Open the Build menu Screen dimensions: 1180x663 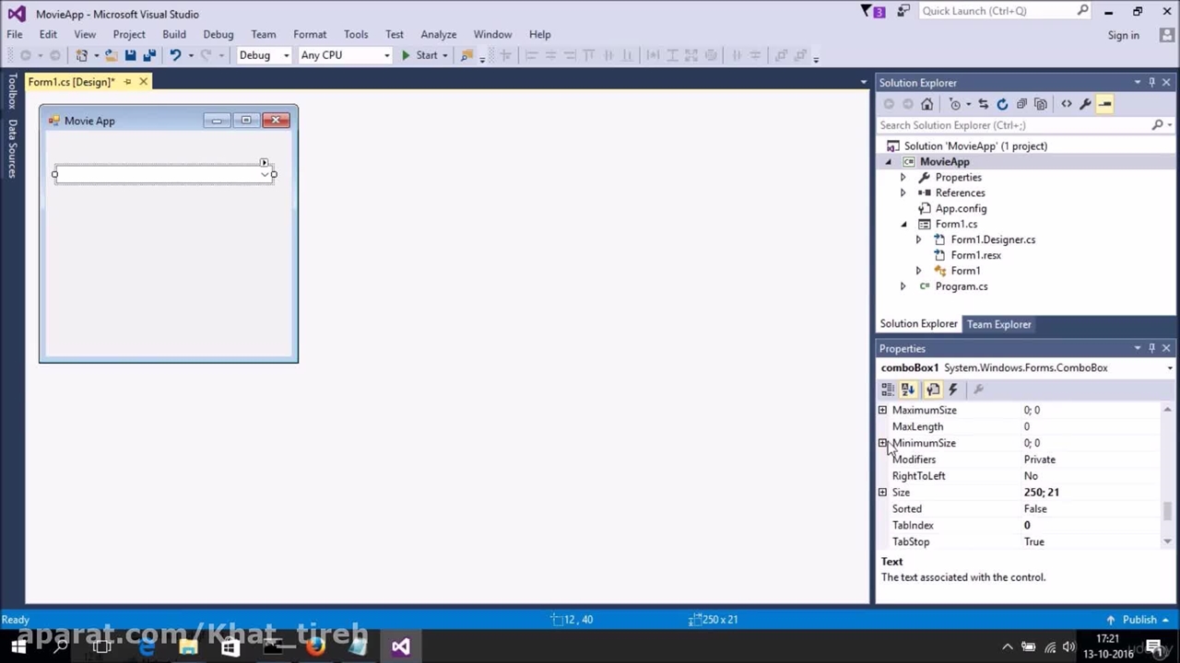(174, 34)
